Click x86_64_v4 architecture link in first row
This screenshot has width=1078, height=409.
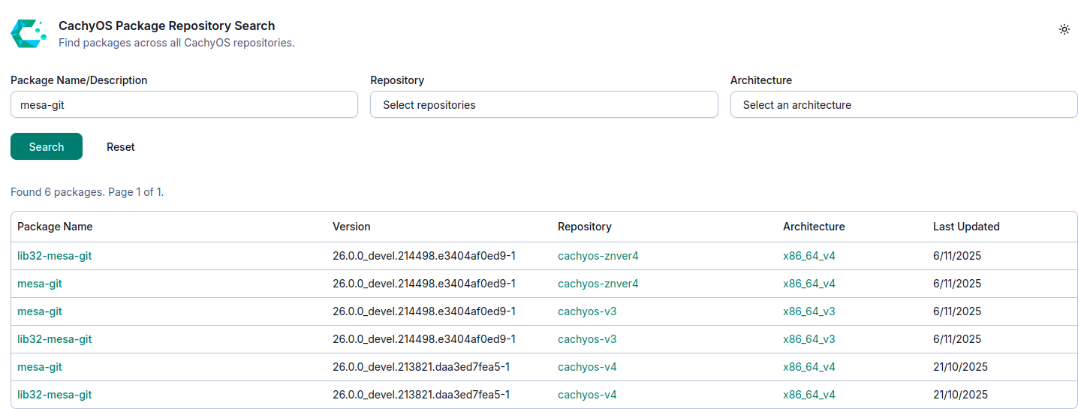808,256
